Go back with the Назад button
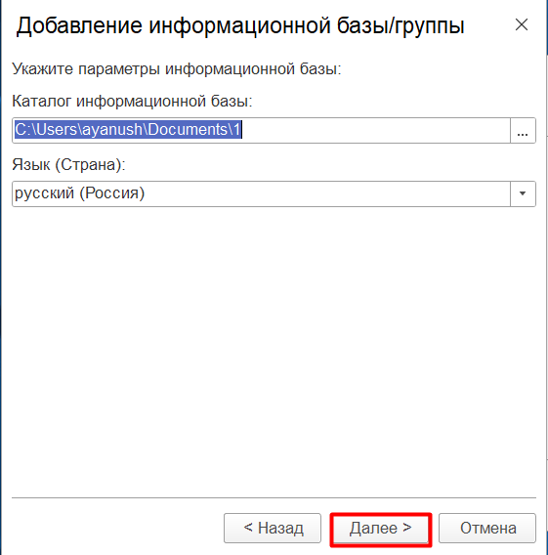The width and height of the screenshot is (548, 555). click(273, 528)
